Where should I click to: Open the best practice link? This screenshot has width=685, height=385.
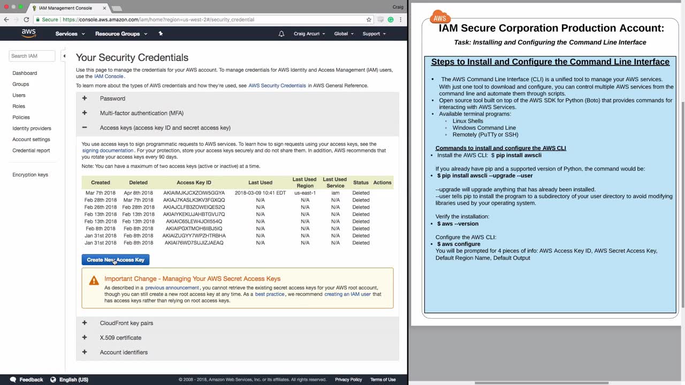tap(270, 294)
